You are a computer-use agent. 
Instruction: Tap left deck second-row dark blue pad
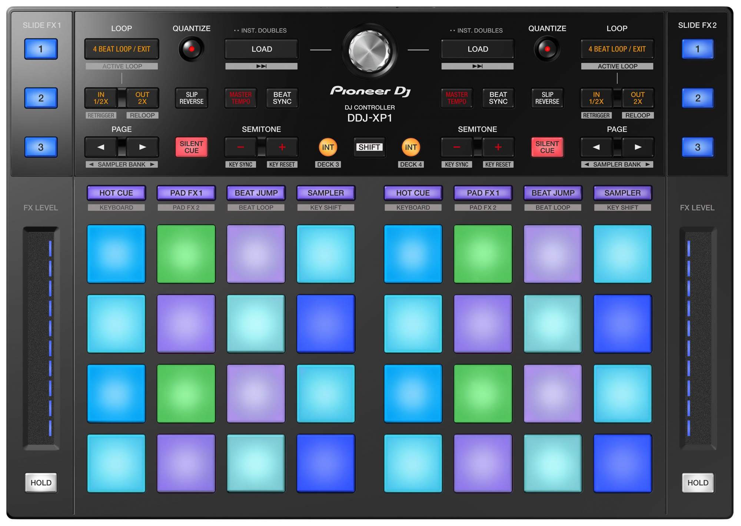[x=326, y=324]
